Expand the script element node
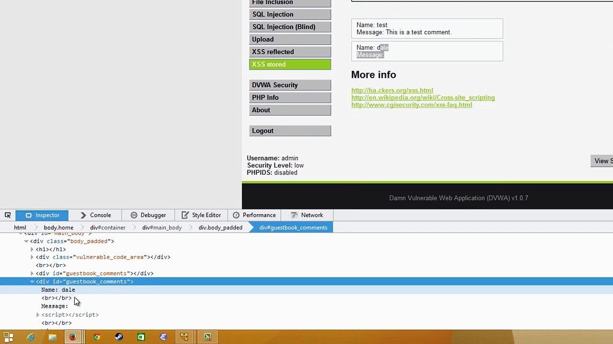Image resolution: width=613 pixels, height=344 pixels. tap(38, 315)
